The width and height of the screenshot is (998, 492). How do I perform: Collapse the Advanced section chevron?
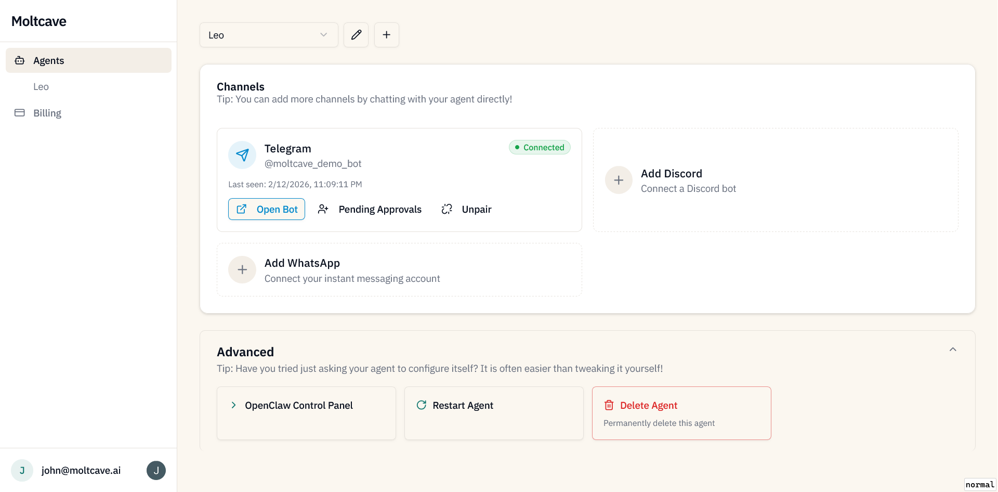953,349
